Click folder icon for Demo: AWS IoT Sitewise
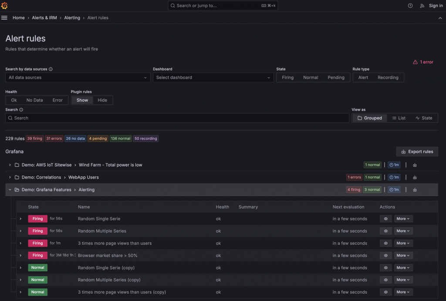Image resolution: width=446 pixels, height=301 pixels. click(17, 165)
